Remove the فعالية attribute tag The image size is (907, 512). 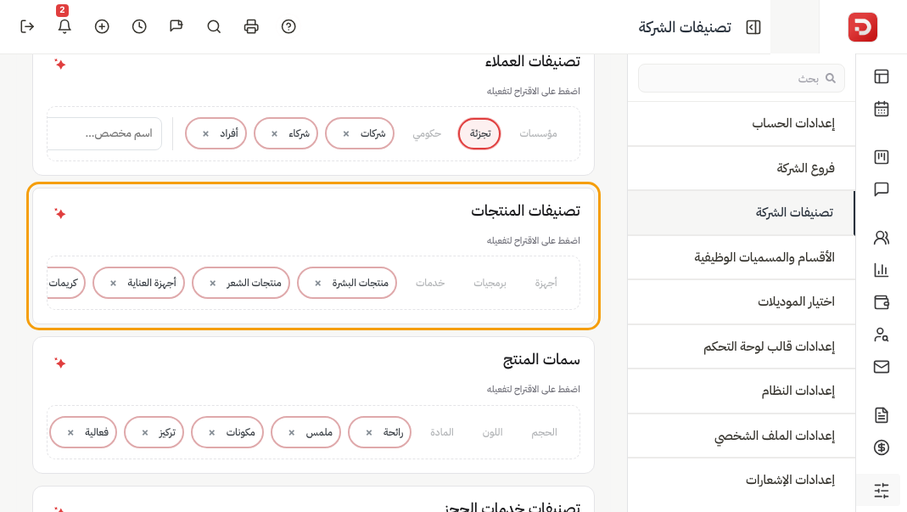pos(70,433)
